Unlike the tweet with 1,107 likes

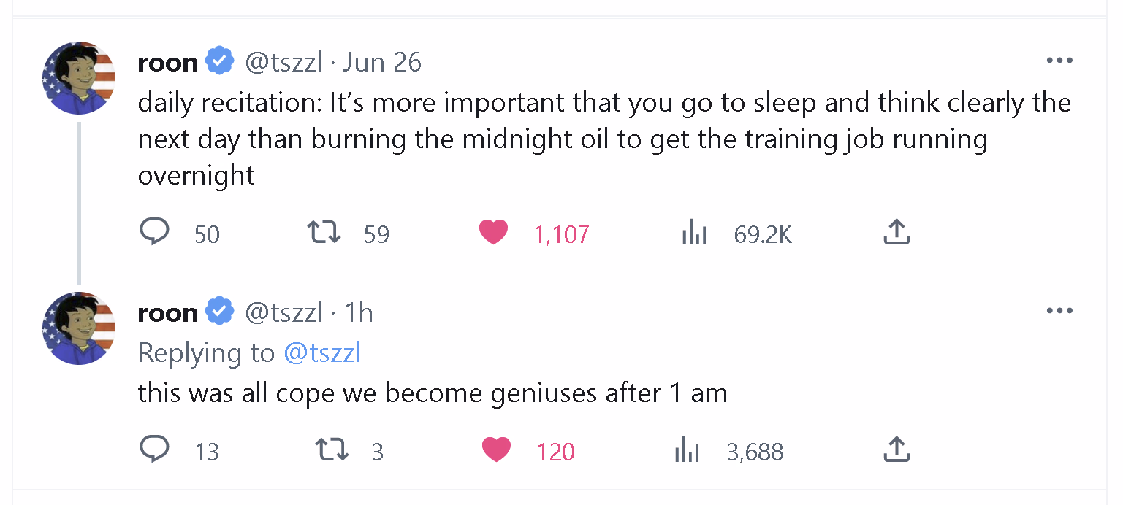[x=493, y=233]
